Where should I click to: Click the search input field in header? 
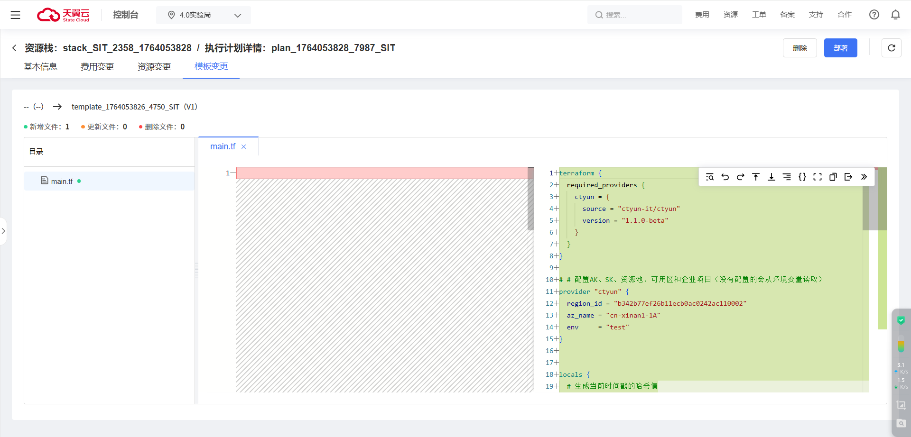tap(636, 15)
